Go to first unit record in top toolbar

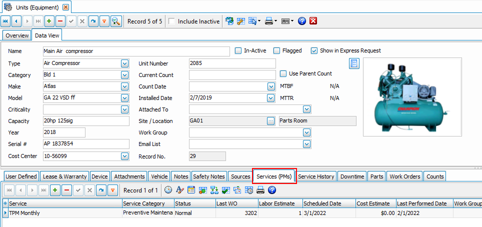tap(6, 21)
